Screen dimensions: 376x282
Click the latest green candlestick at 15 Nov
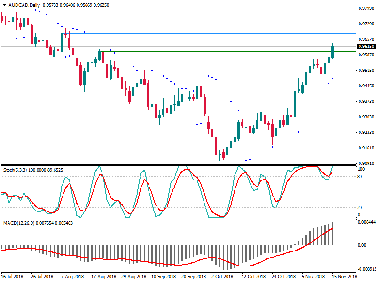click(333, 52)
